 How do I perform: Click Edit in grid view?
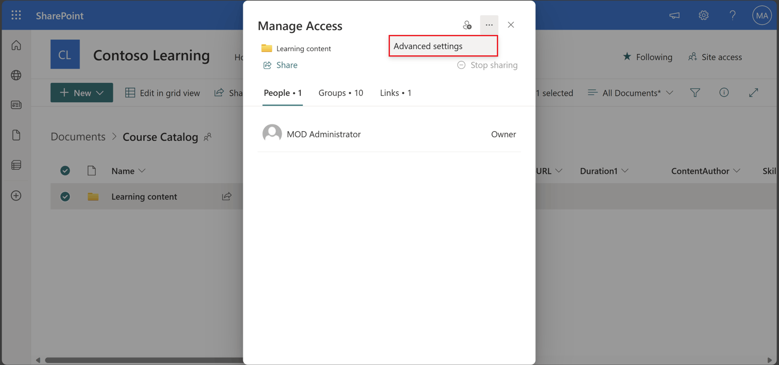coord(163,93)
